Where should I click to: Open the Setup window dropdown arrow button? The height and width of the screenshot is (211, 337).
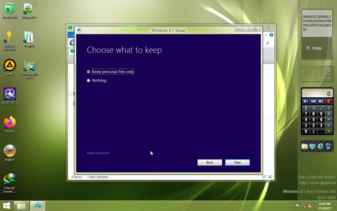238,29
